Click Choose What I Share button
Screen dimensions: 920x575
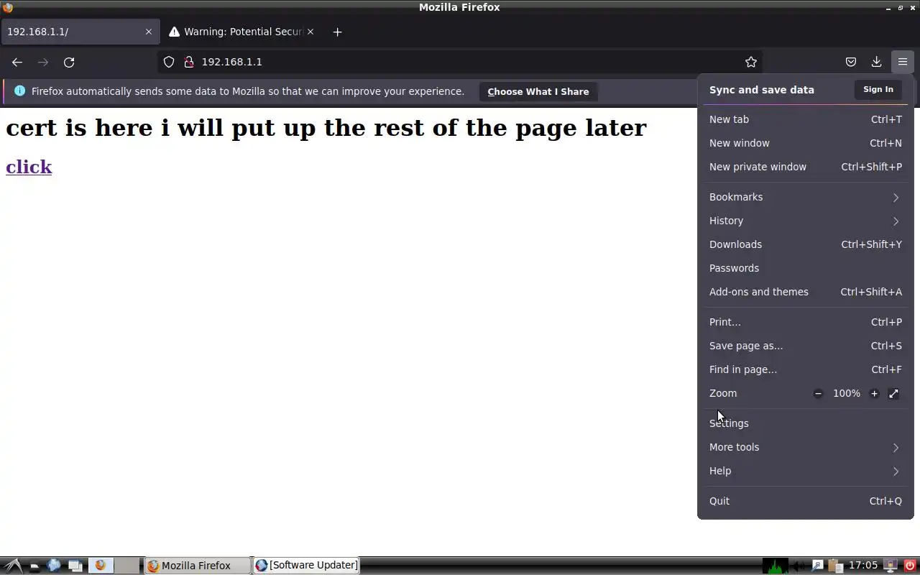[538, 91]
